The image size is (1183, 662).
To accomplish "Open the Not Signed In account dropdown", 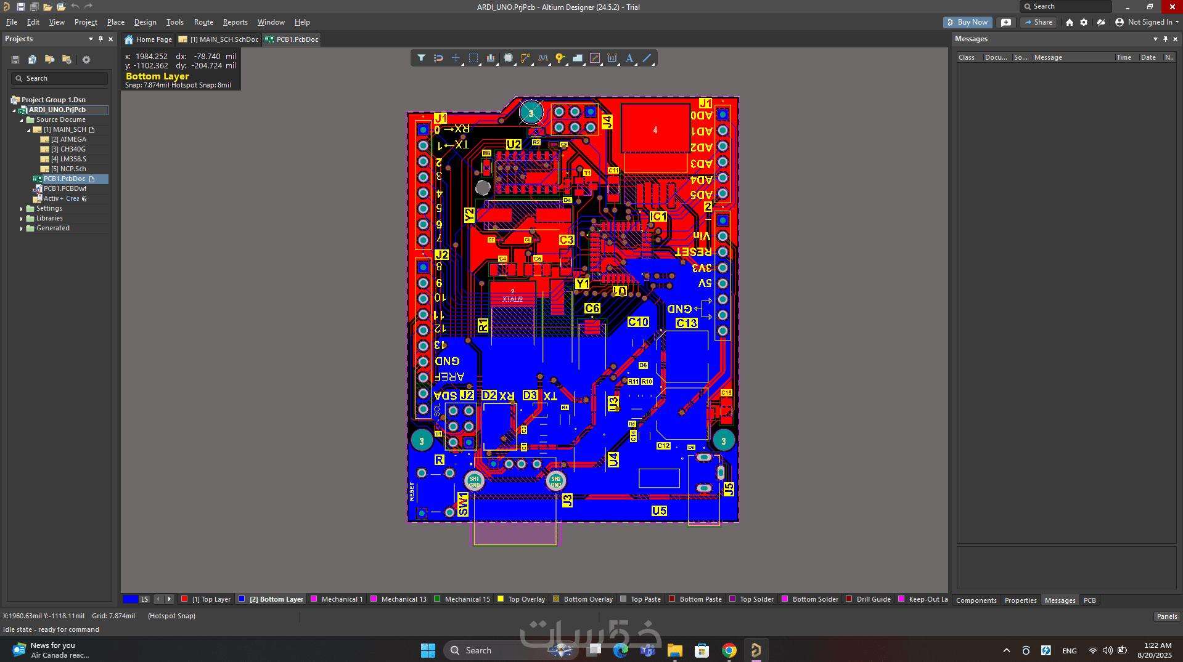I will tap(1147, 22).
